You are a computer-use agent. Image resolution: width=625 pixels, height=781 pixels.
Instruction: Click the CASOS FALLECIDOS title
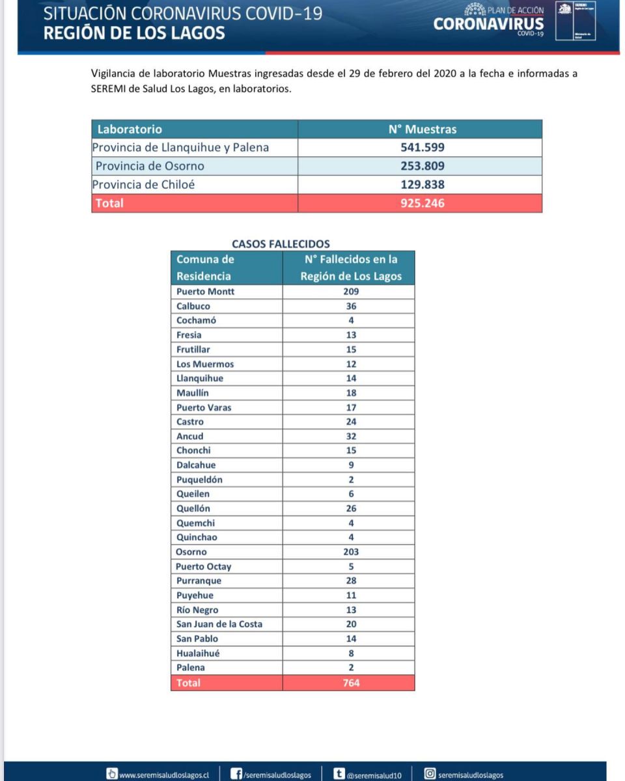point(281,244)
